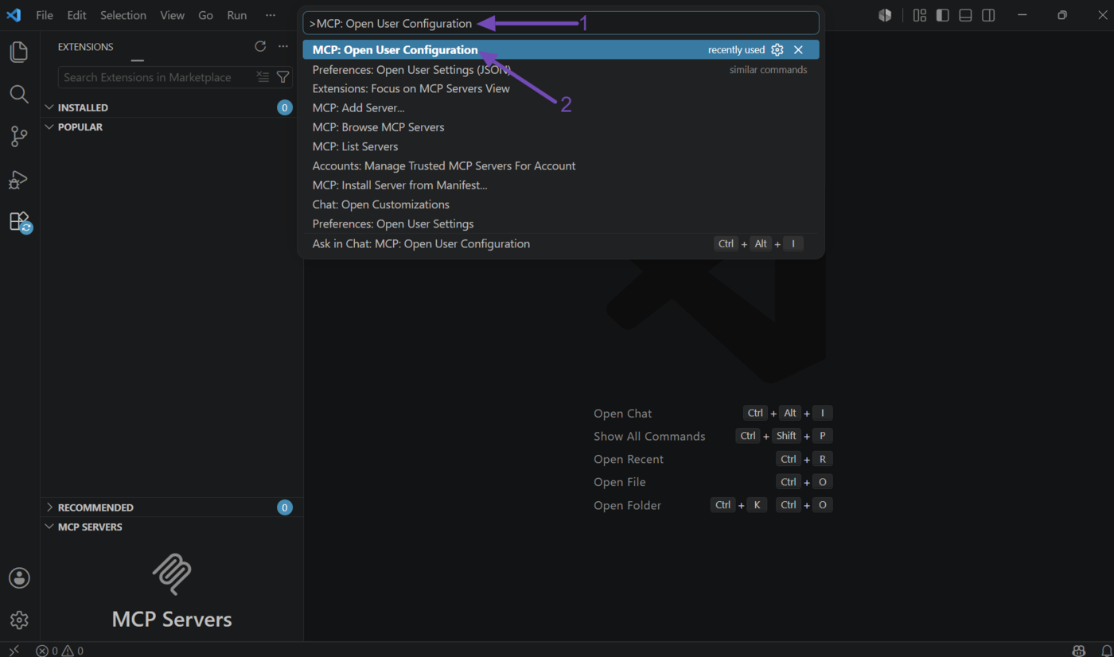Click the Open Folder text

627,505
